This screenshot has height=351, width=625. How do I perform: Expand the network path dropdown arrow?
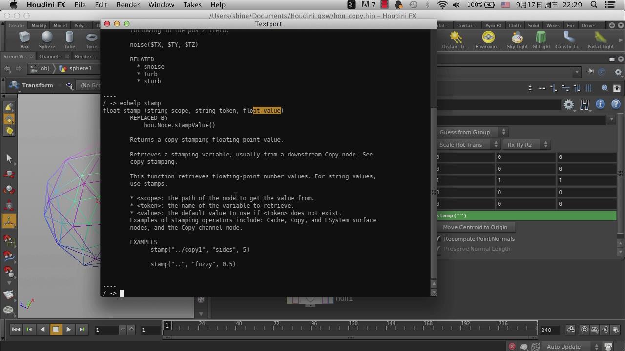tap(577, 72)
